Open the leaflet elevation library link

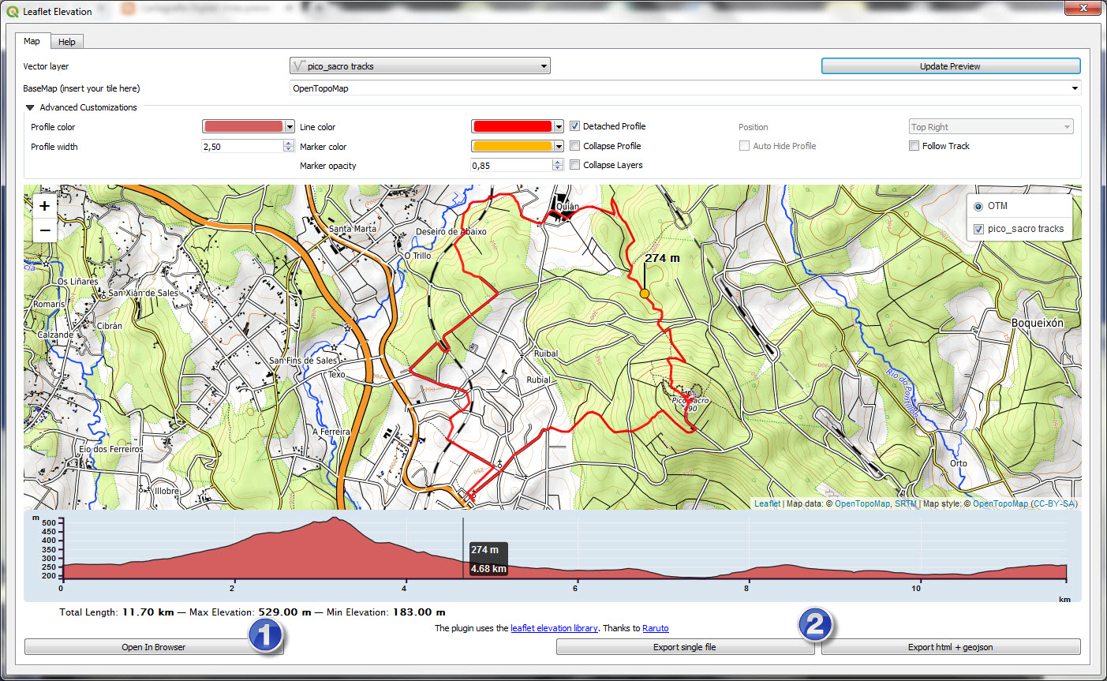(554, 628)
